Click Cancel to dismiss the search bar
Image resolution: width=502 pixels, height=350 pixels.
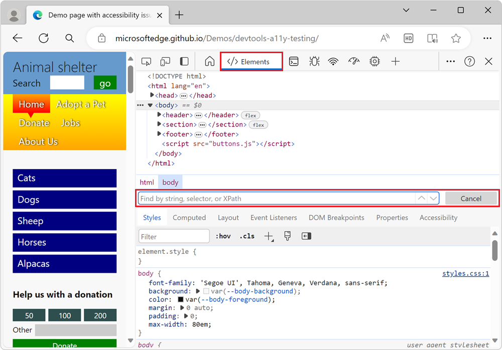(471, 198)
